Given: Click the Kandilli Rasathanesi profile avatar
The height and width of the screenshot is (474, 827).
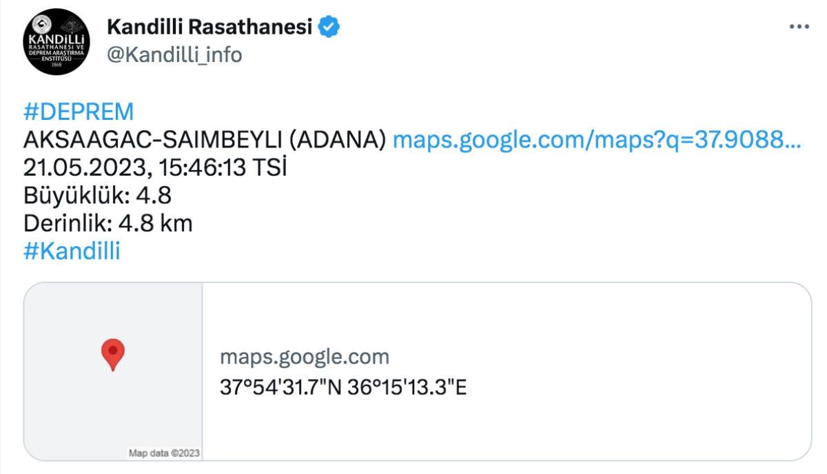Looking at the screenshot, I should [x=57, y=42].
